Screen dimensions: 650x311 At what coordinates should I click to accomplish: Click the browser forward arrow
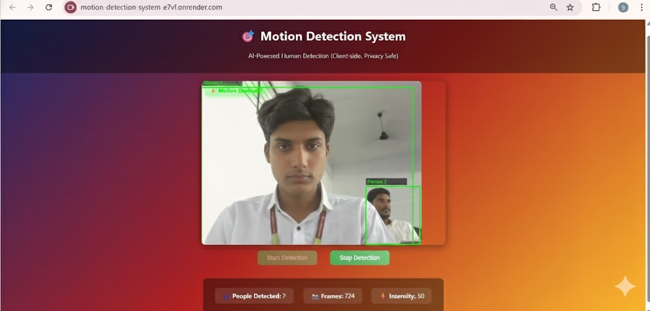pyautogui.click(x=30, y=8)
